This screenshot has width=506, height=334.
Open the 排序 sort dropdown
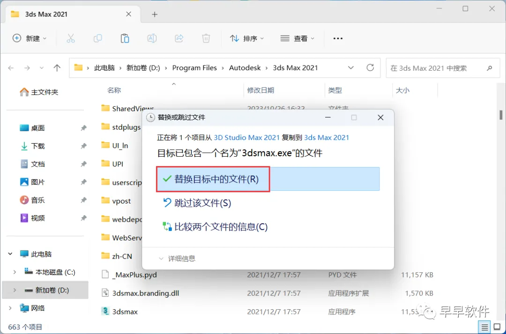247,38
